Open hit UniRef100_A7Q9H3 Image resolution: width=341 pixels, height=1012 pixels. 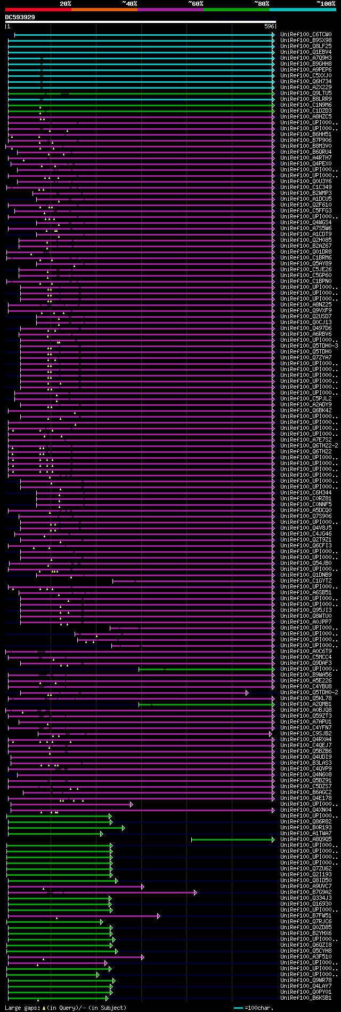(306, 58)
